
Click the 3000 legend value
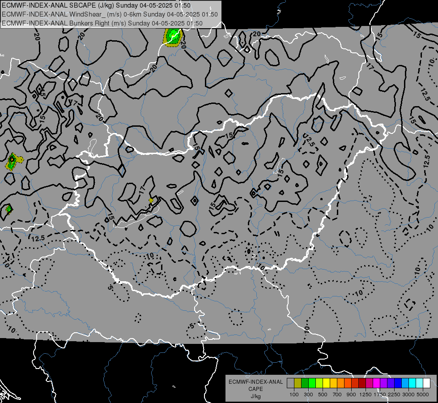(x=408, y=394)
